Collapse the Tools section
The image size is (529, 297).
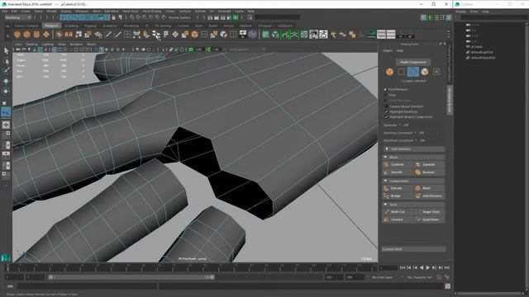(x=413, y=205)
